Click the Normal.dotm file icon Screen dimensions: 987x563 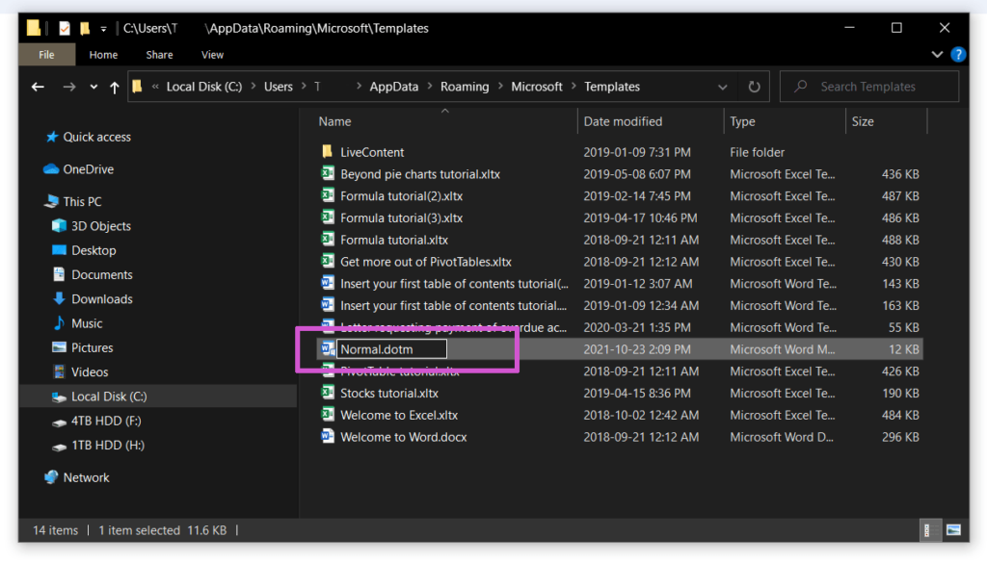click(328, 348)
